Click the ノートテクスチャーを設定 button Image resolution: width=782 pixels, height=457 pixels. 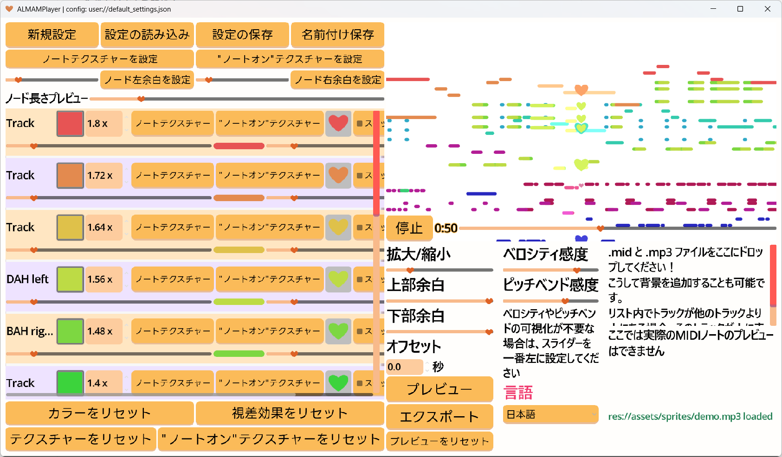pos(100,59)
